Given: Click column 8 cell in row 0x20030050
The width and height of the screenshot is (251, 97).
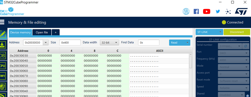Looking at the screenshot, I should [94, 66].
